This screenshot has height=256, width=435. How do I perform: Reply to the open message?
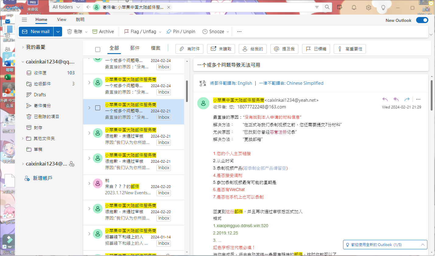(x=385, y=99)
